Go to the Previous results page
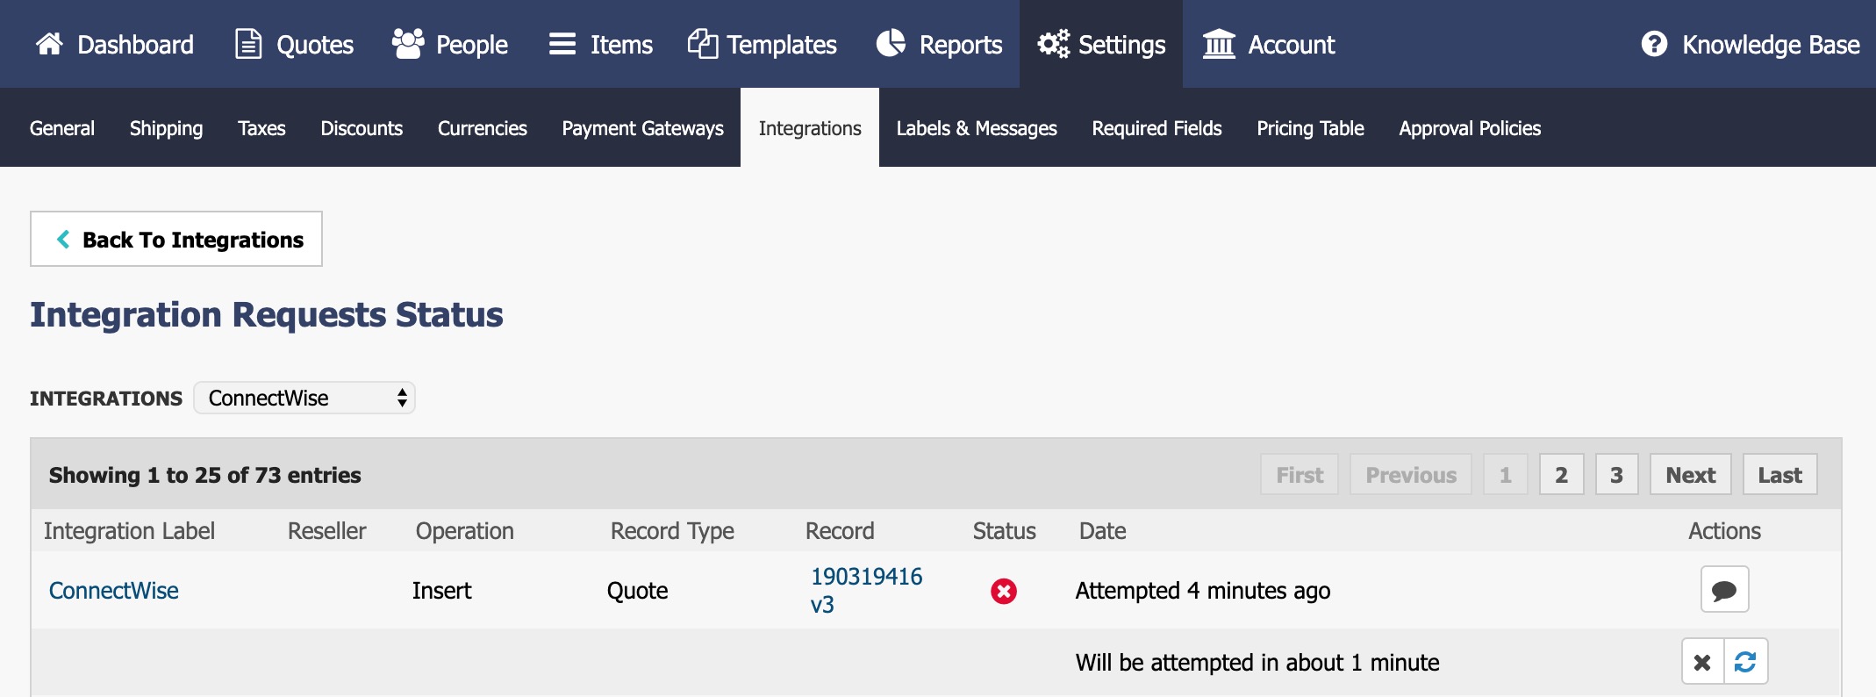Screen dimensions: 1876x697 1411,475
